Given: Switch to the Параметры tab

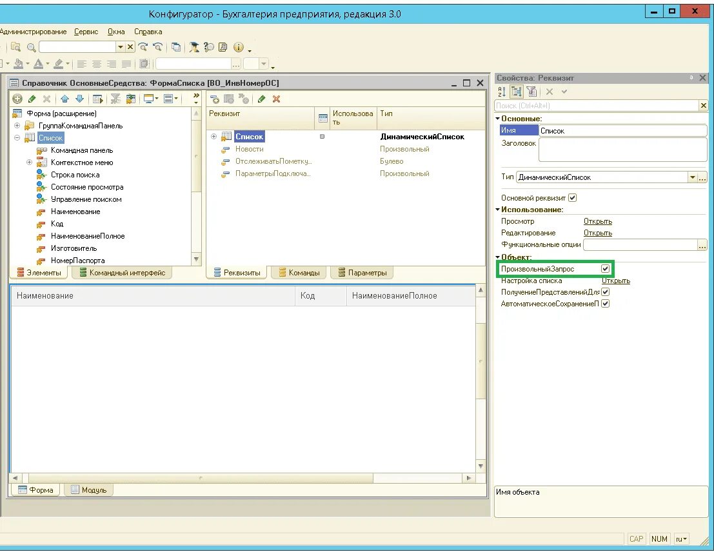Looking at the screenshot, I should (x=362, y=272).
